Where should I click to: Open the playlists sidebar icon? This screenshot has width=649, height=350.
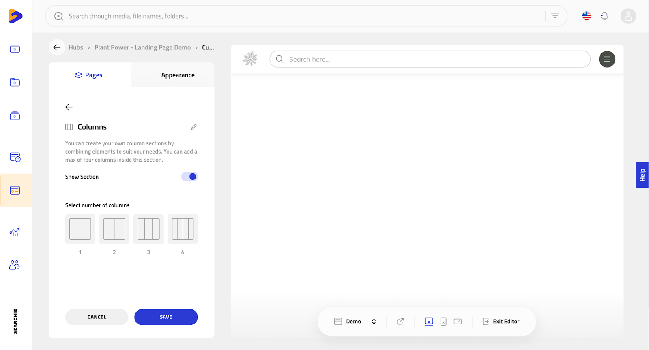click(15, 115)
